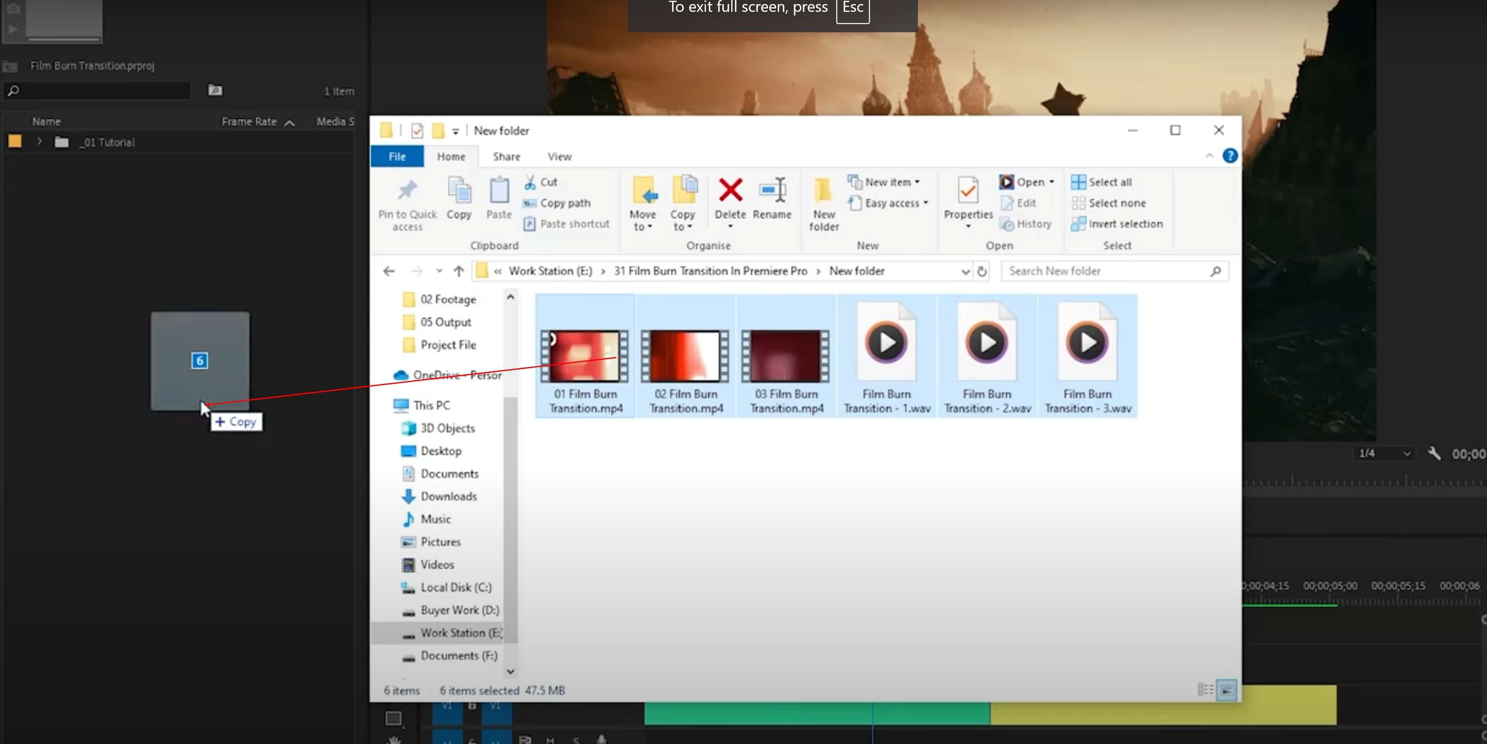Expand the _01 Tutorial bin in Premiere

[39, 141]
